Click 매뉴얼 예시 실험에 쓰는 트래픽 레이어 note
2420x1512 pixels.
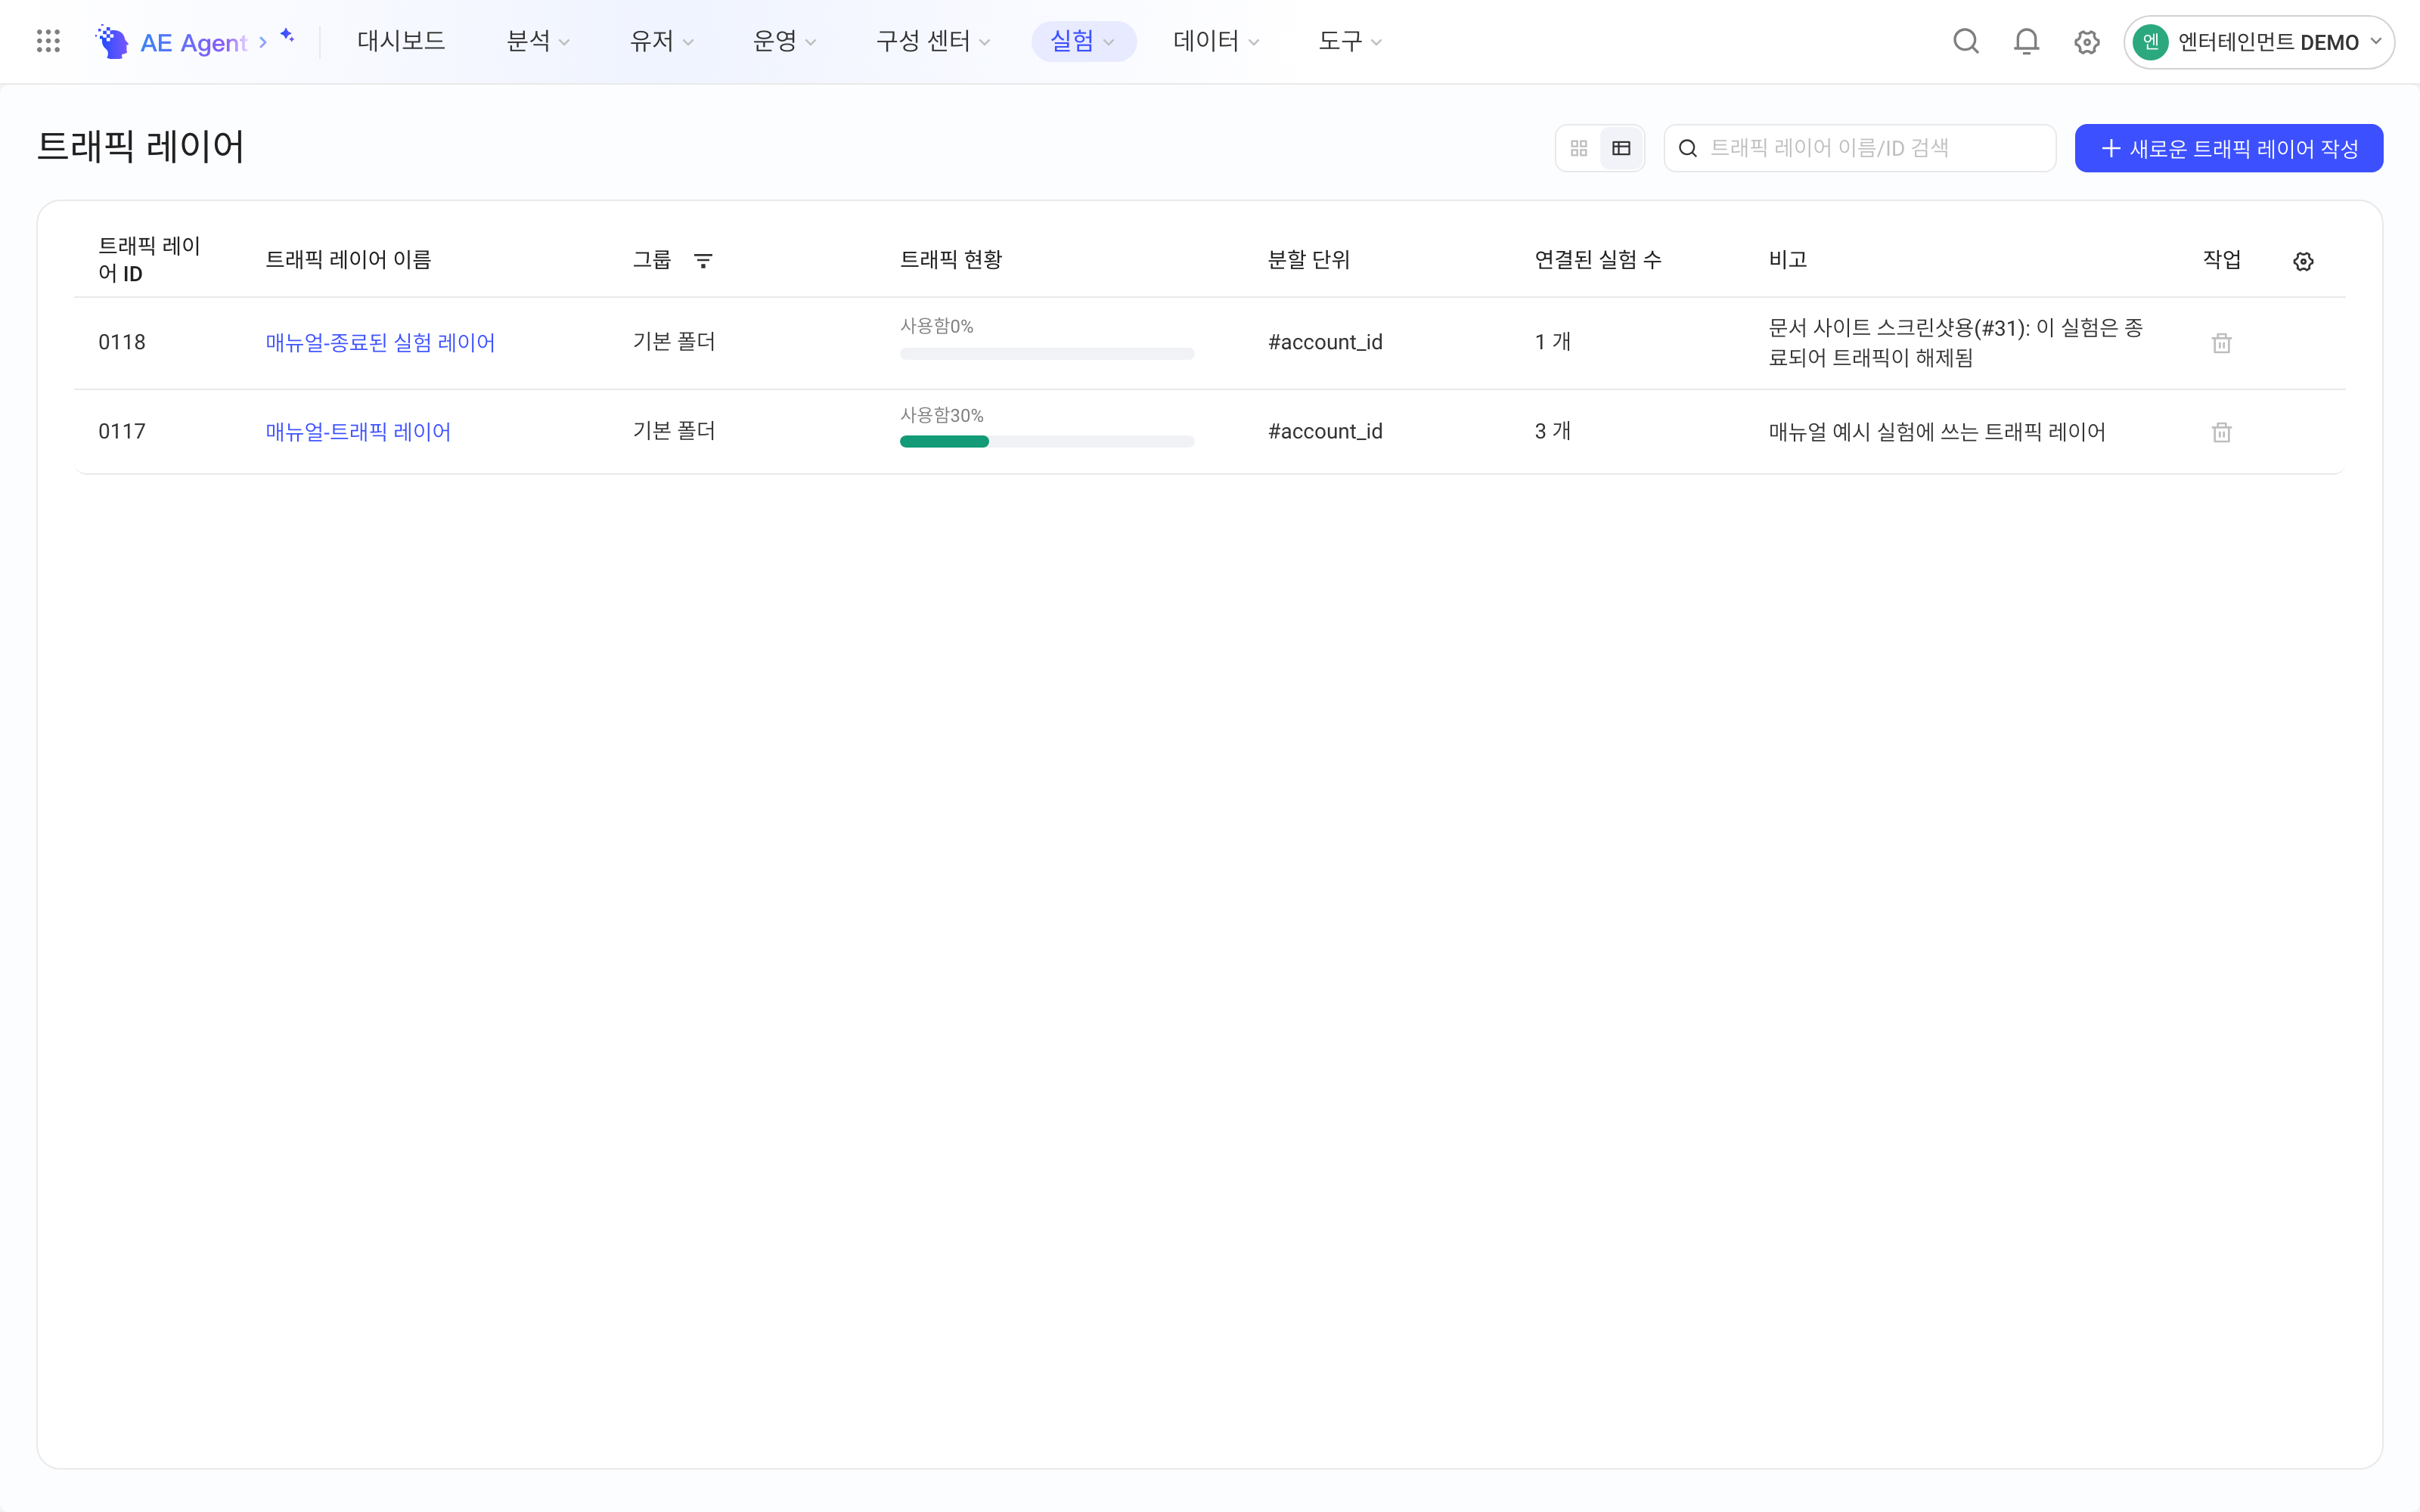point(1937,432)
